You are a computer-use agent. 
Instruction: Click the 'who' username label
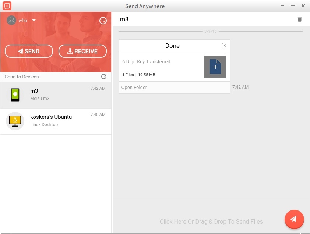(x=23, y=21)
